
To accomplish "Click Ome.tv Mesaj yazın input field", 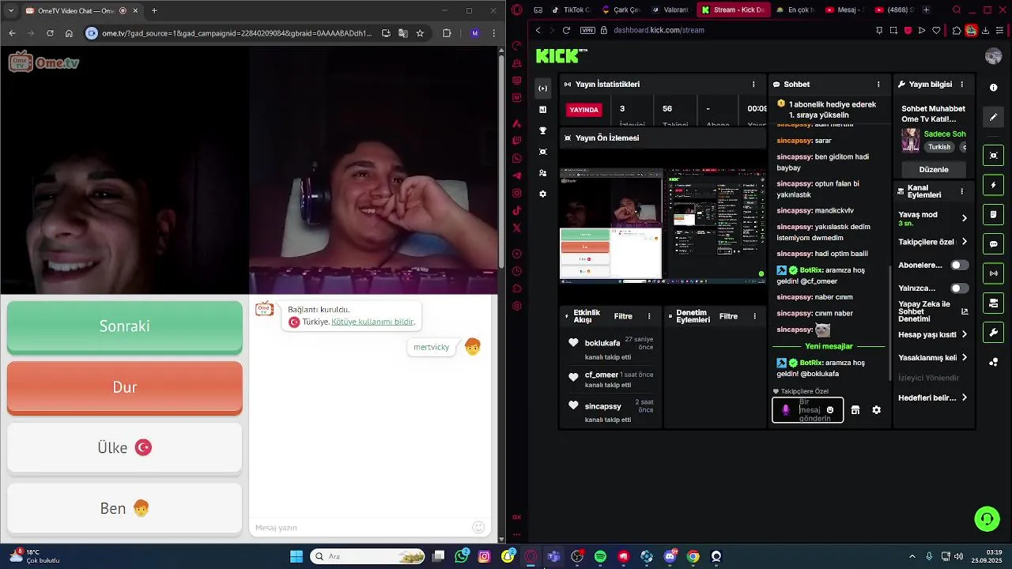I will (361, 527).
